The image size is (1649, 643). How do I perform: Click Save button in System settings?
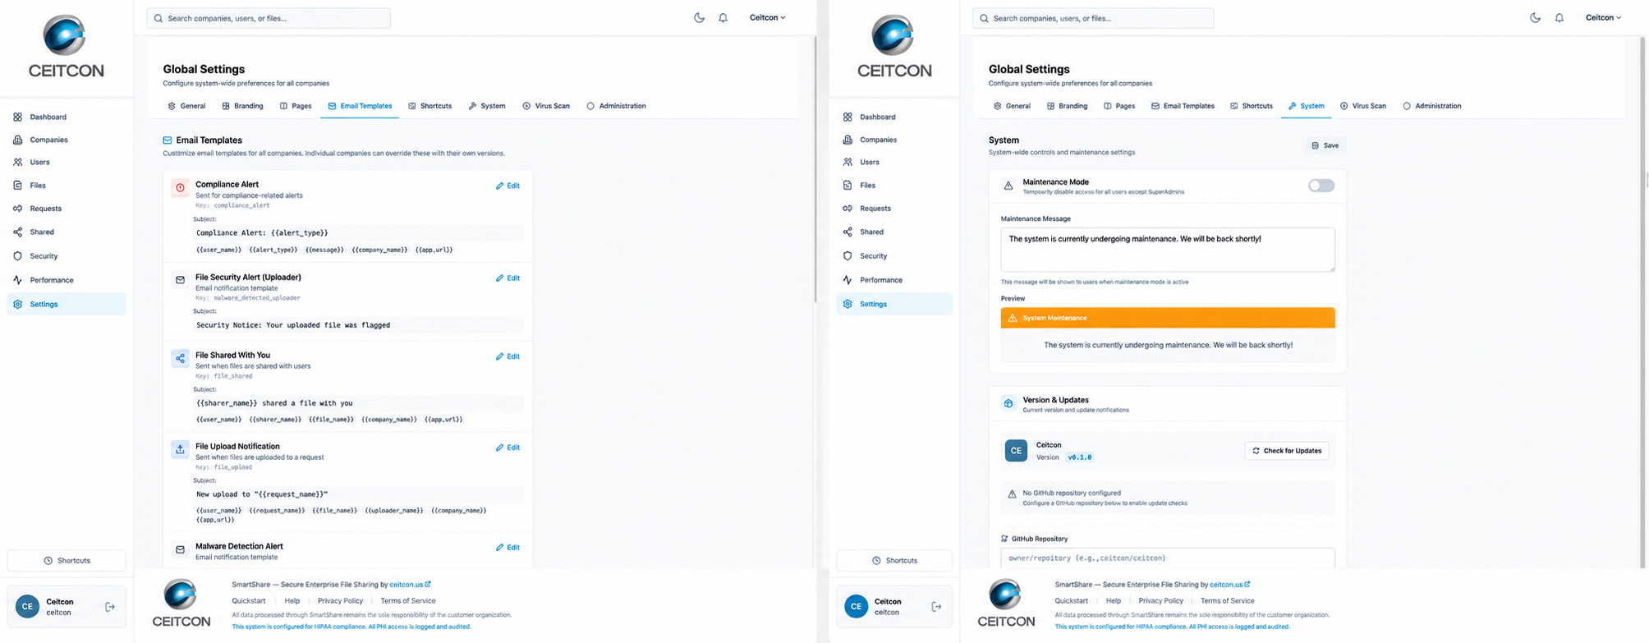coord(1325,145)
